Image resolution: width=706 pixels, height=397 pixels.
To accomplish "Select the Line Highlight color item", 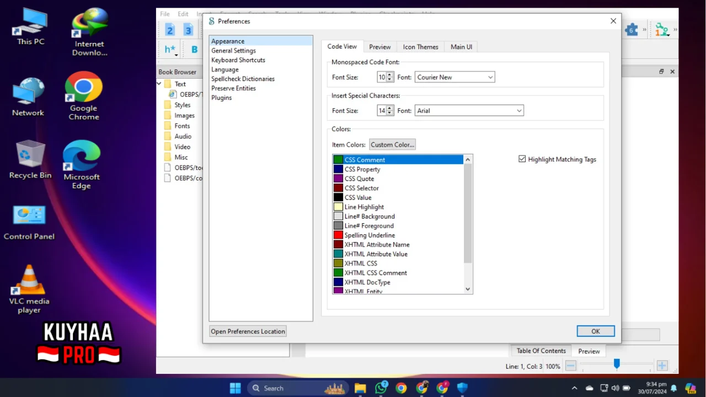I will [398, 207].
